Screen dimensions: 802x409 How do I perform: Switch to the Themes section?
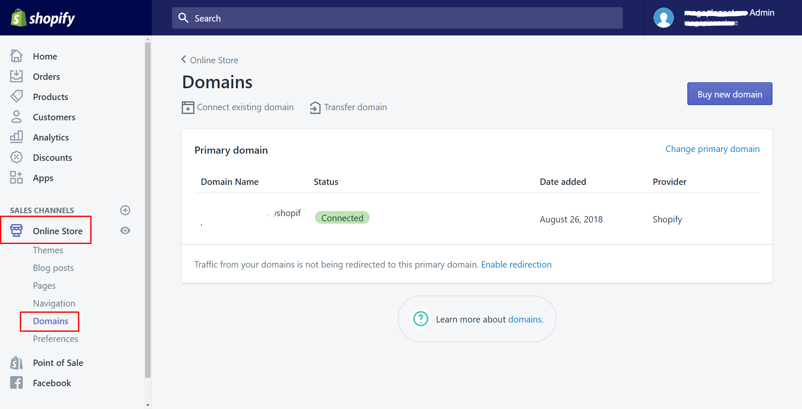coord(48,250)
